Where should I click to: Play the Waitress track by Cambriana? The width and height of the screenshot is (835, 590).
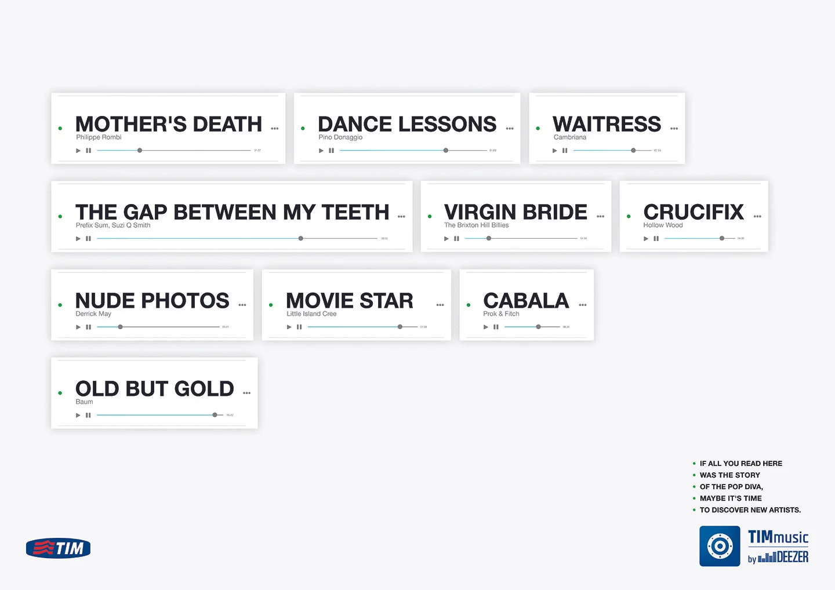click(x=555, y=151)
